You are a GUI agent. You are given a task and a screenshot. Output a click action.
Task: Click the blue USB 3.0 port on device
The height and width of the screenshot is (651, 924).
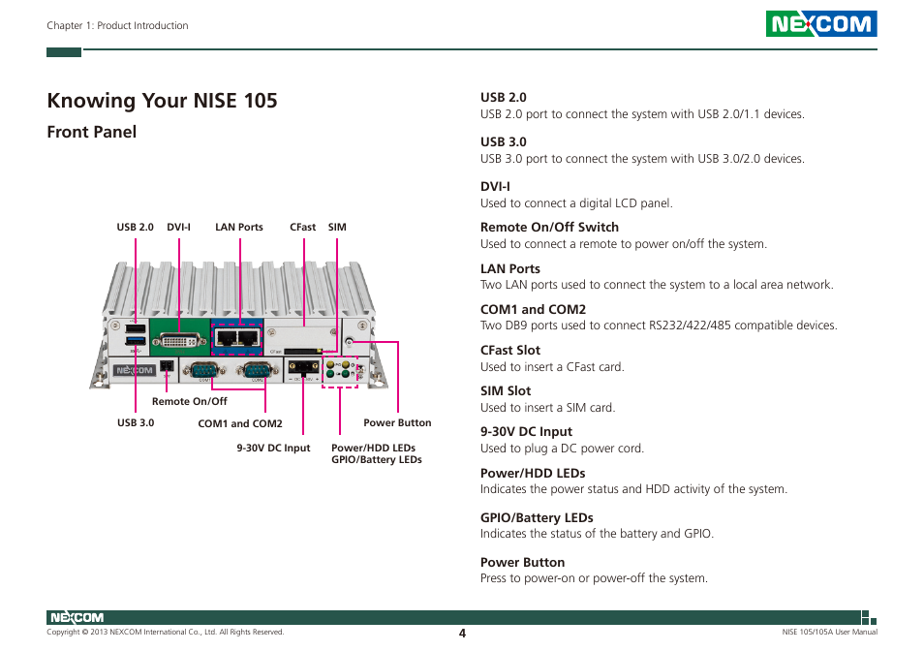coord(136,341)
